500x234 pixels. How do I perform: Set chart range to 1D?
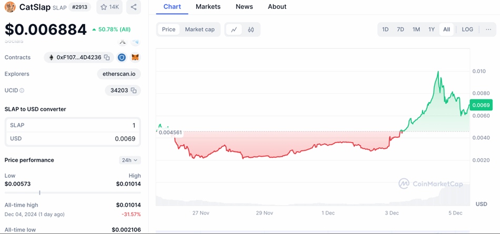pyautogui.click(x=385, y=29)
